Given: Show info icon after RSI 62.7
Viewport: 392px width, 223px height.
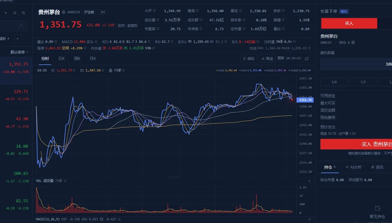Looking at the screenshot, I should (x=172, y=42).
